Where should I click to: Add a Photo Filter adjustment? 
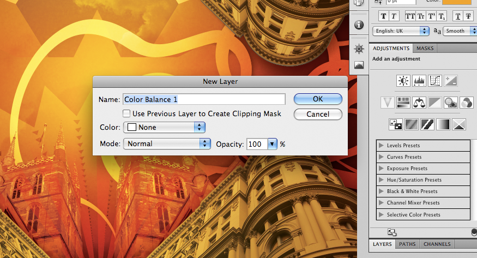(450, 103)
